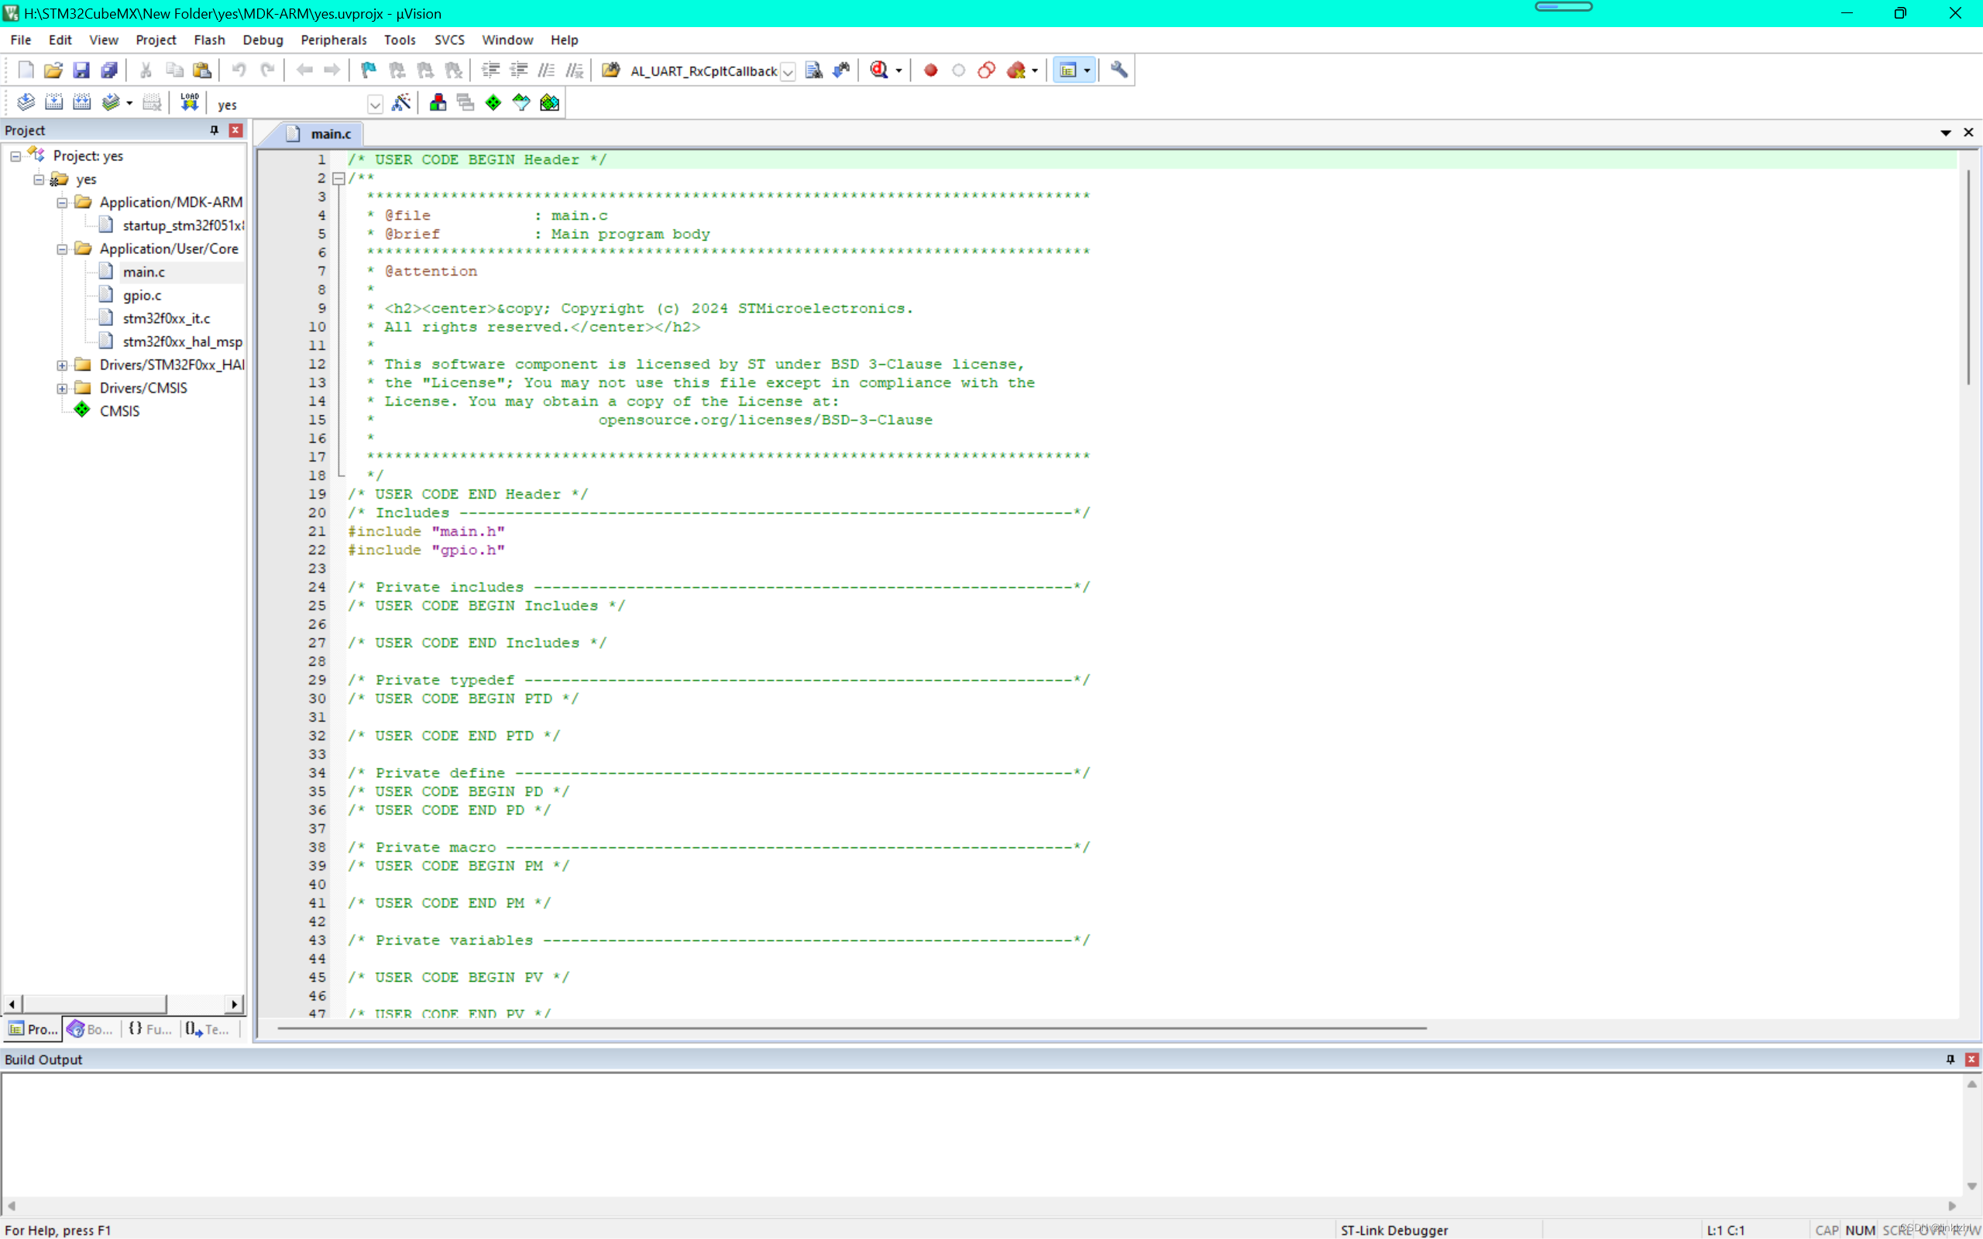Launch the Pack Installer icon
1983x1239 pixels.
pos(550,102)
